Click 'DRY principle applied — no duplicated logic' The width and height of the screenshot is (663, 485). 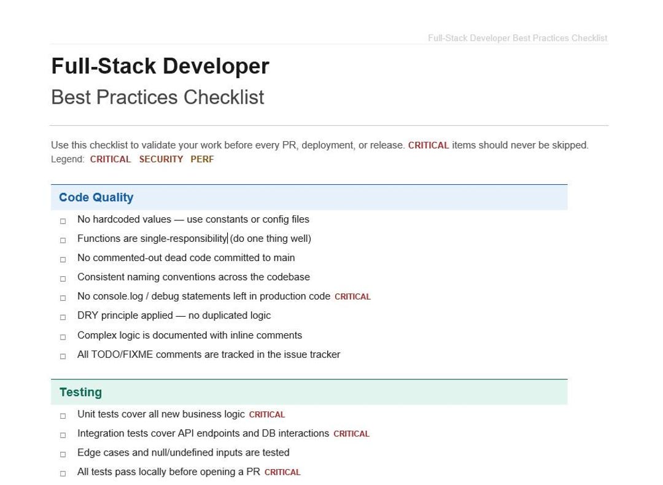pos(174,316)
